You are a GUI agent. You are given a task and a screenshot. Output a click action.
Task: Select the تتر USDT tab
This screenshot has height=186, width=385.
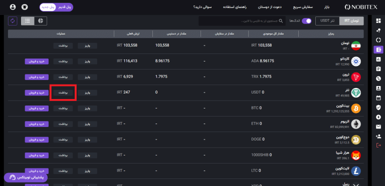click(327, 21)
